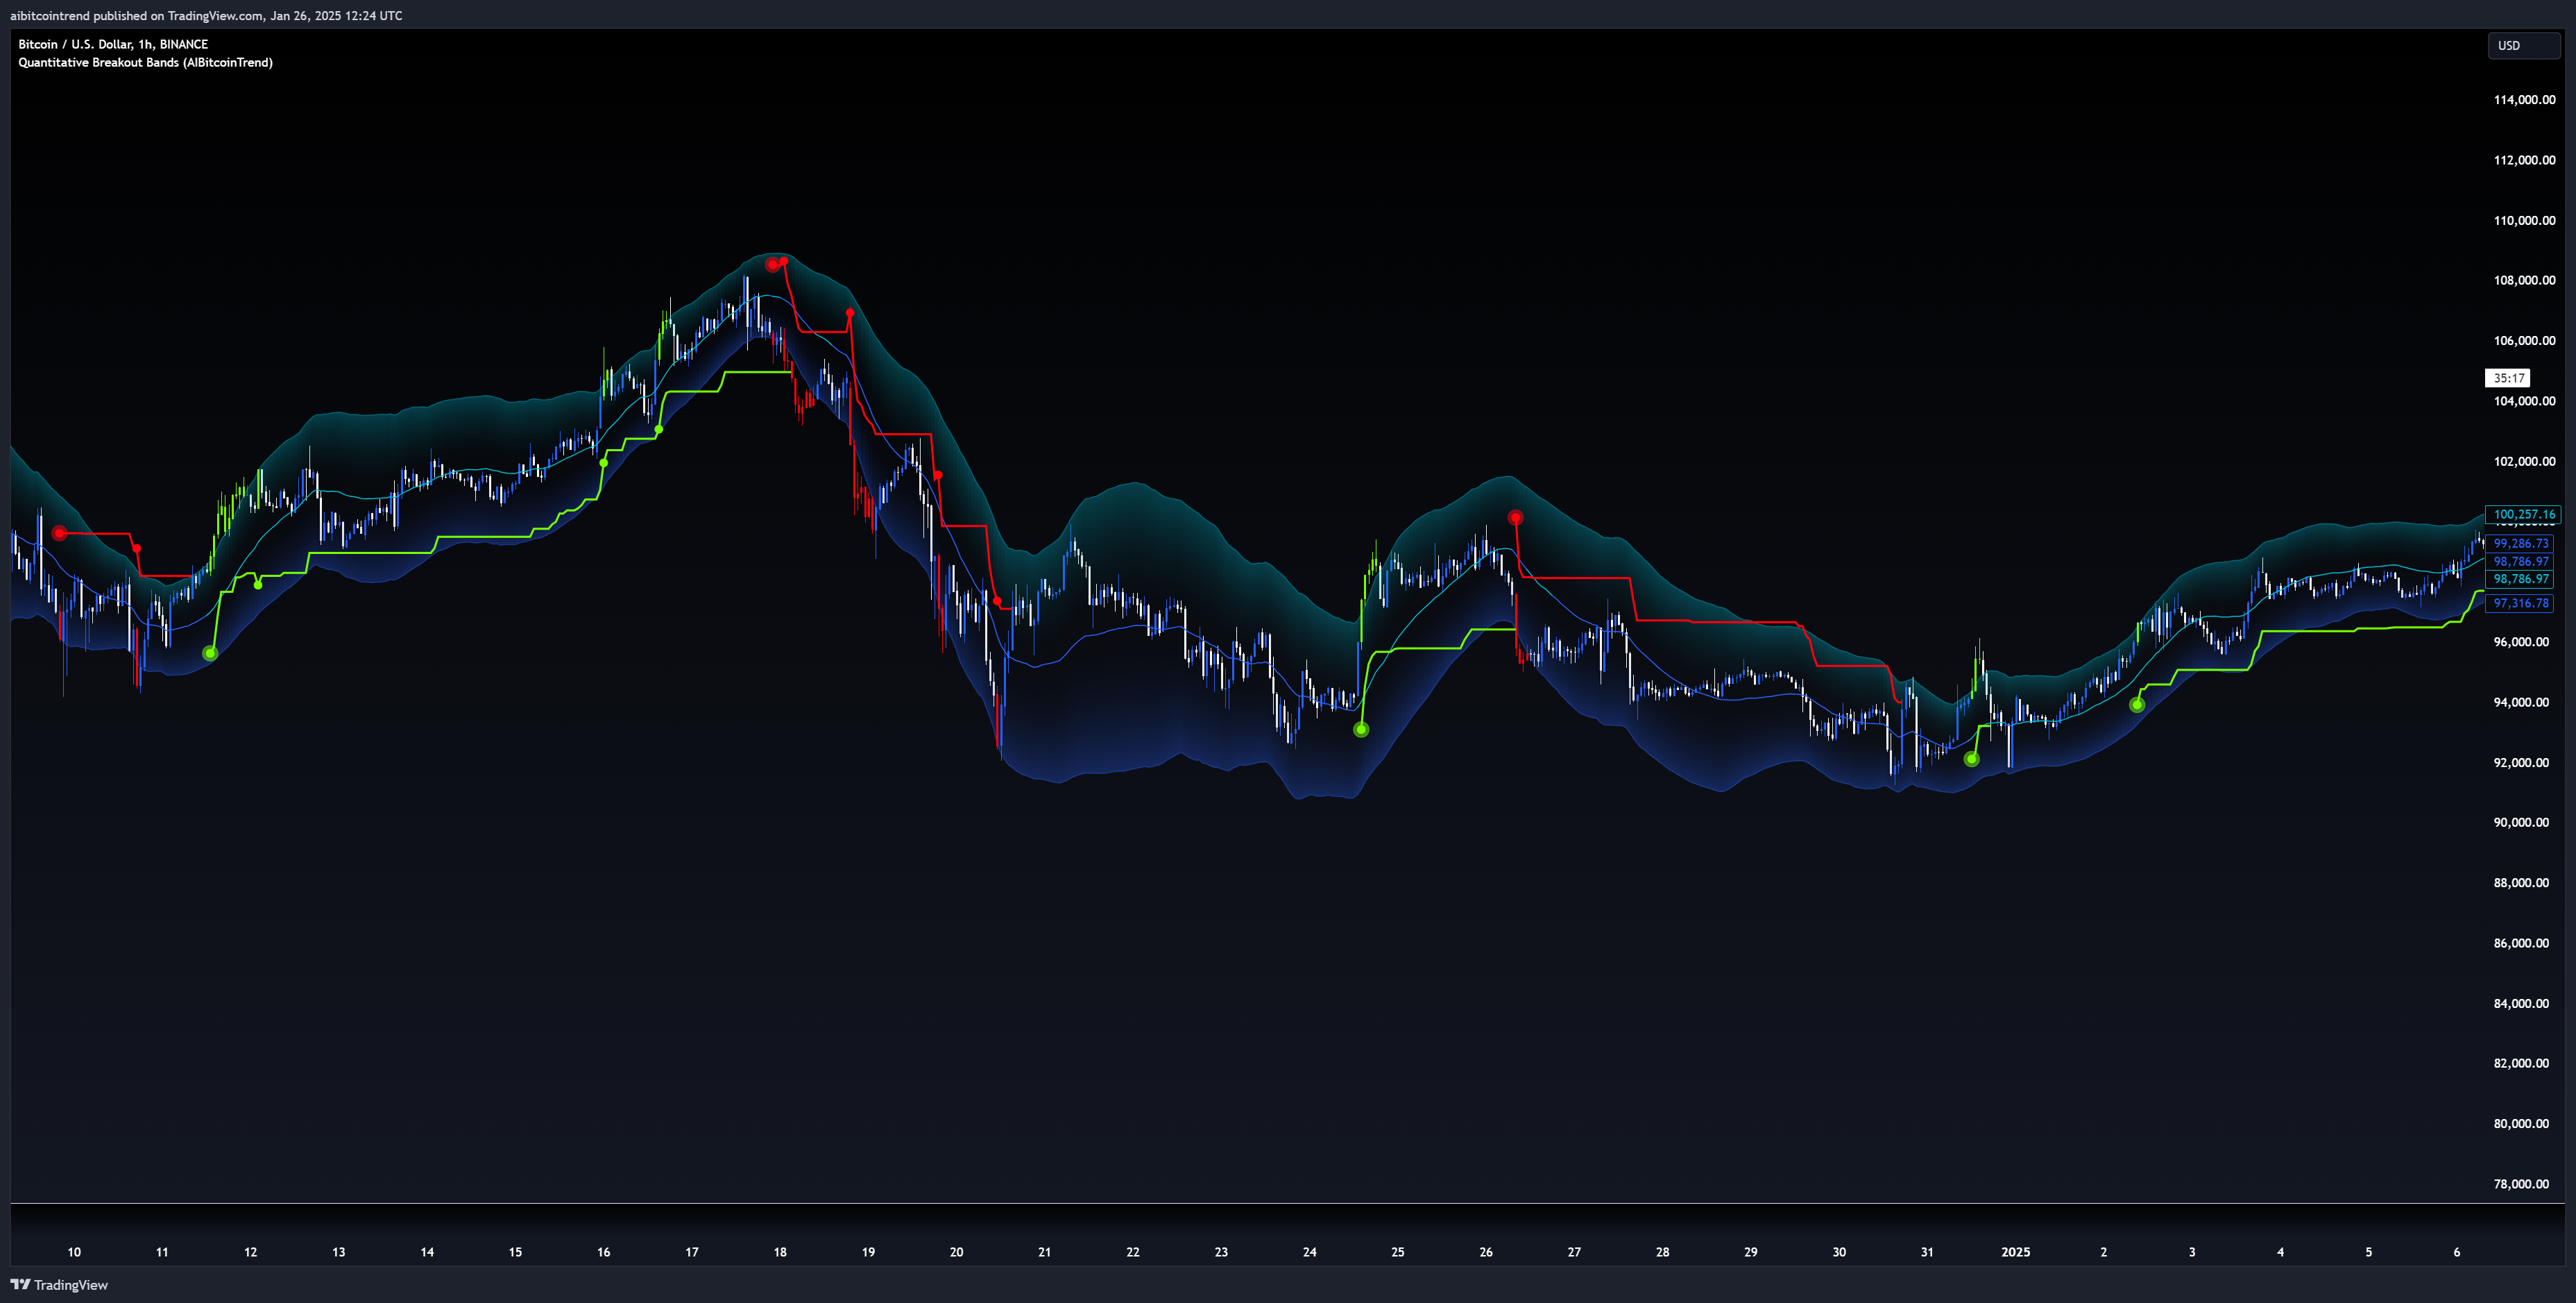Click date 26 on the time axis
The height and width of the screenshot is (1303, 2576).
pos(1486,1252)
